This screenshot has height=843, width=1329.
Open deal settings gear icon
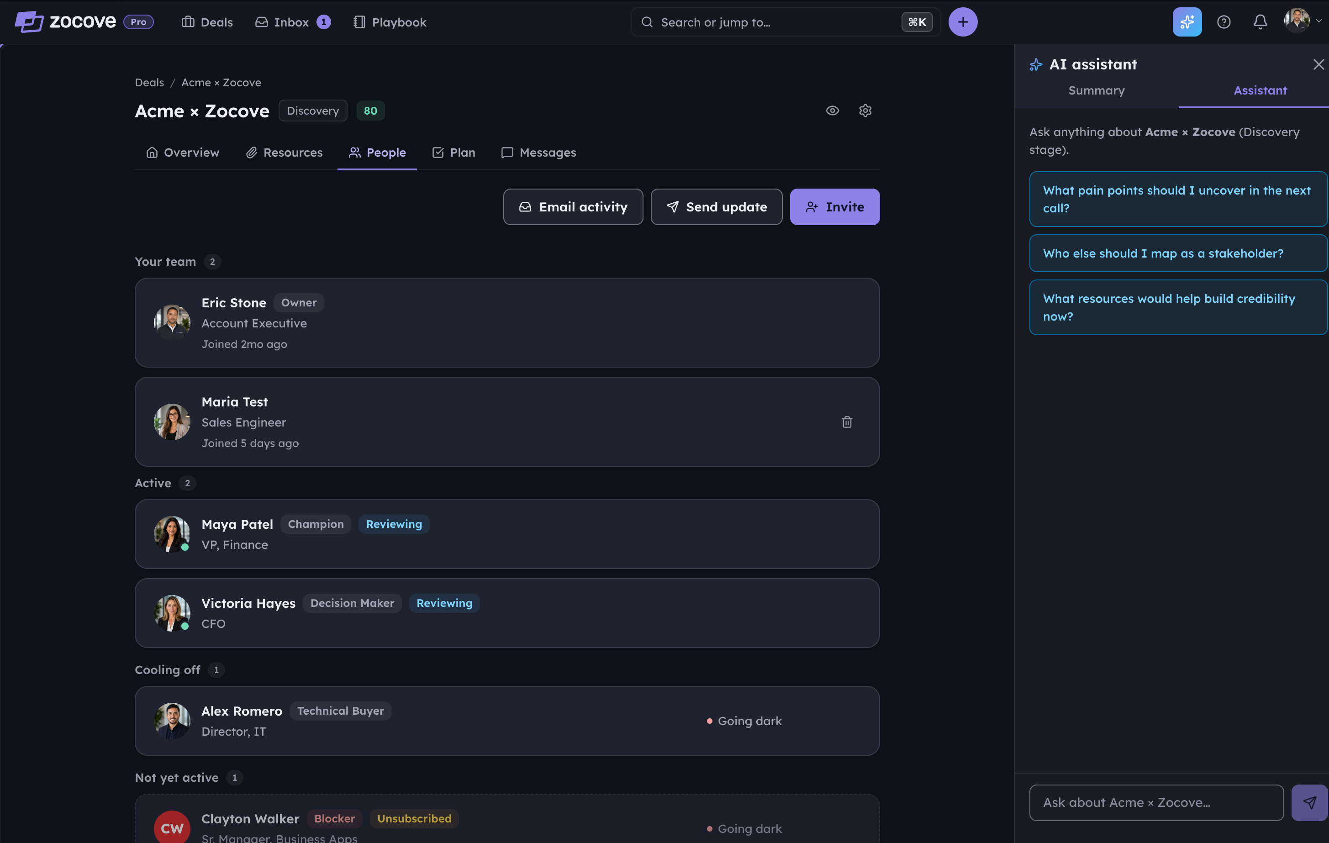tap(865, 111)
